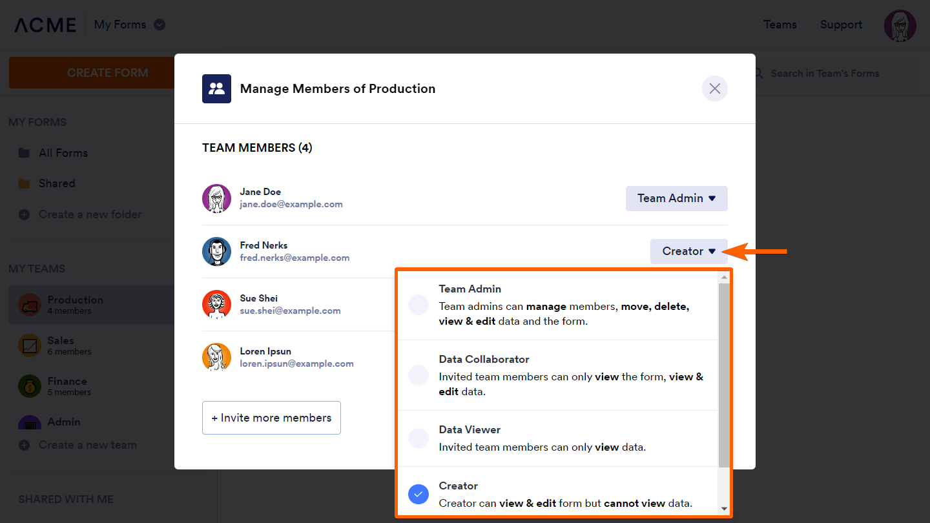Open the user profile avatar in header

(x=900, y=25)
